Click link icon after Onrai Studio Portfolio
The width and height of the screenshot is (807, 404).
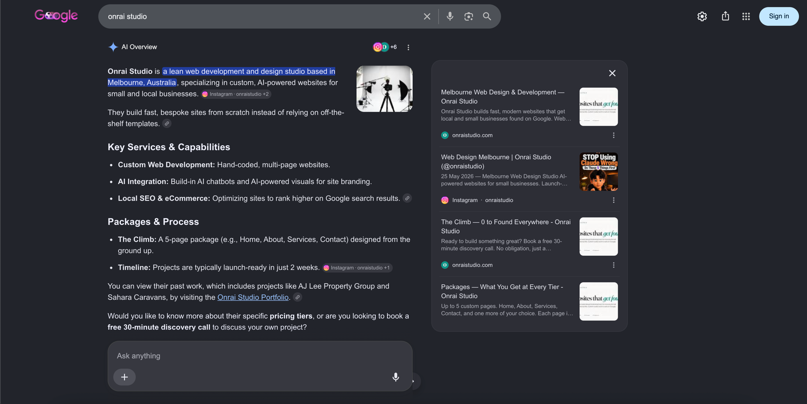pos(297,297)
